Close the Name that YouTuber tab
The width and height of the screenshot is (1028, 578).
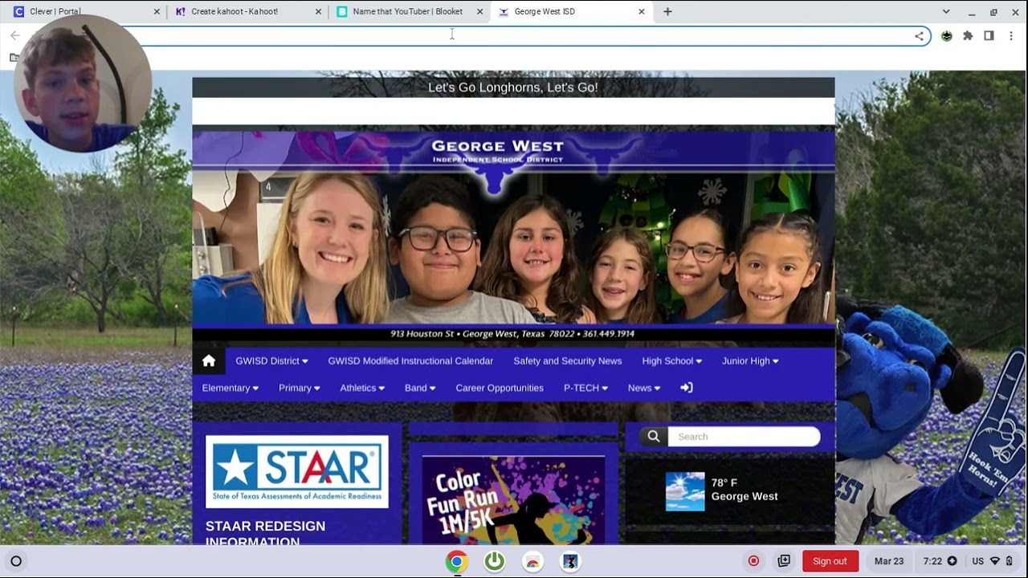tap(480, 11)
